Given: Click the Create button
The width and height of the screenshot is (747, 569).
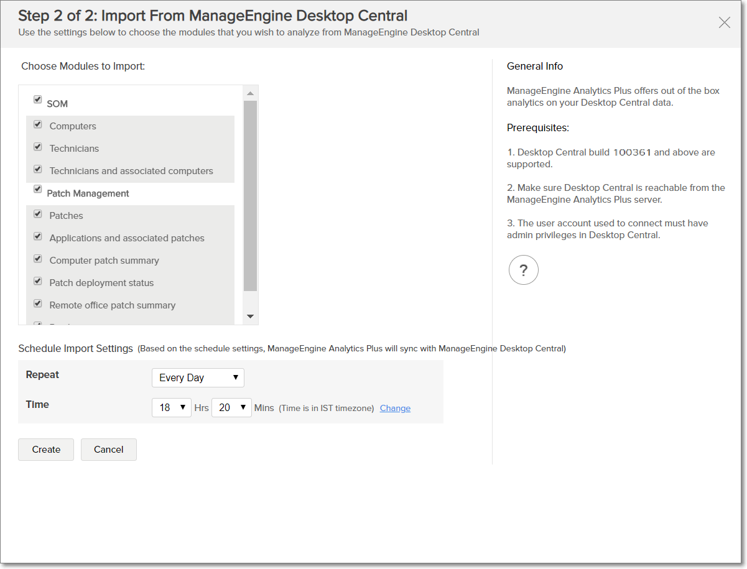Looking at the screenshot, I should click(x=46, y=450).
